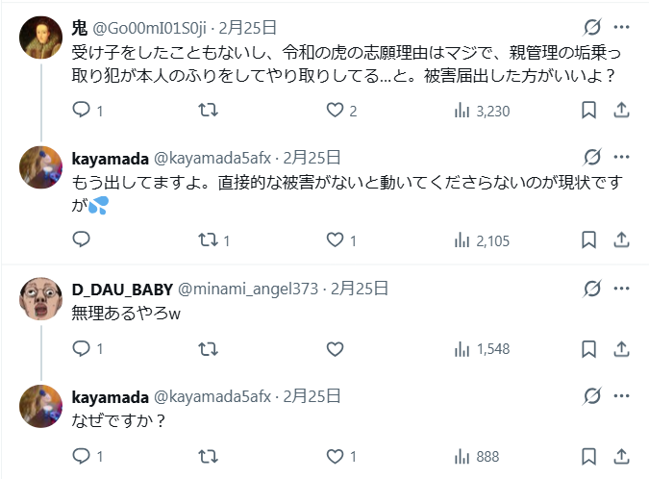The height and width of the screenshot is (479, 649).
Task: Bookmark 鬼's tweet
Action: [589, 111]
